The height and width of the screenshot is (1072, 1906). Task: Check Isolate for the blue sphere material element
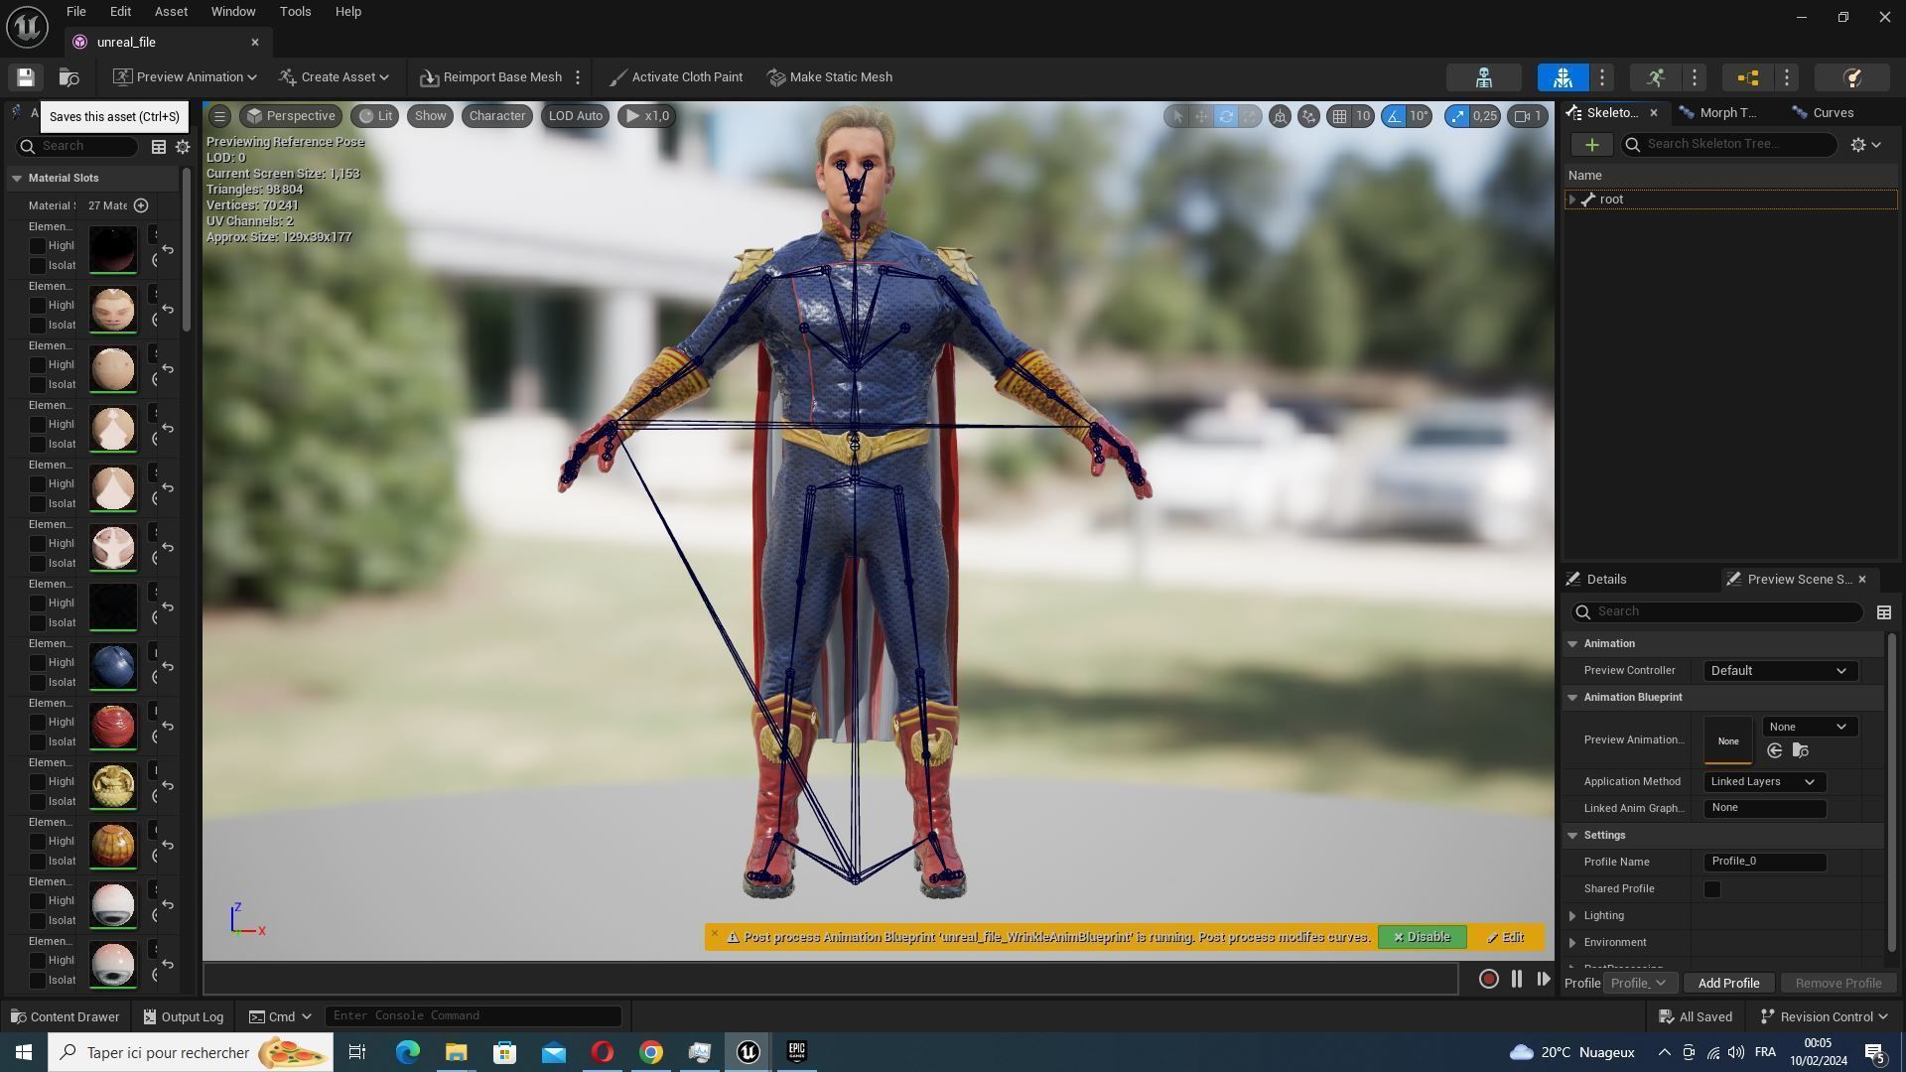(37, 683)
